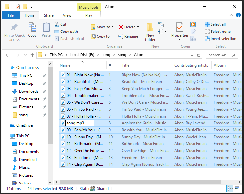Switch to the Play ribbon tab
The height and width of the screenshot is (194, 244).
click(89, 15)
